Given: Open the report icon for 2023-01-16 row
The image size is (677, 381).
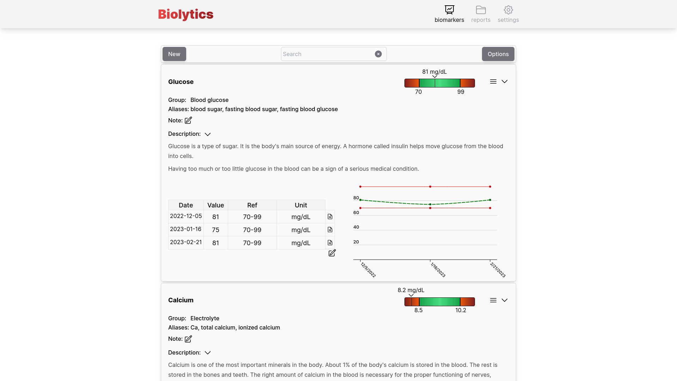Looking at the screenshot, I should pos(330,230).
